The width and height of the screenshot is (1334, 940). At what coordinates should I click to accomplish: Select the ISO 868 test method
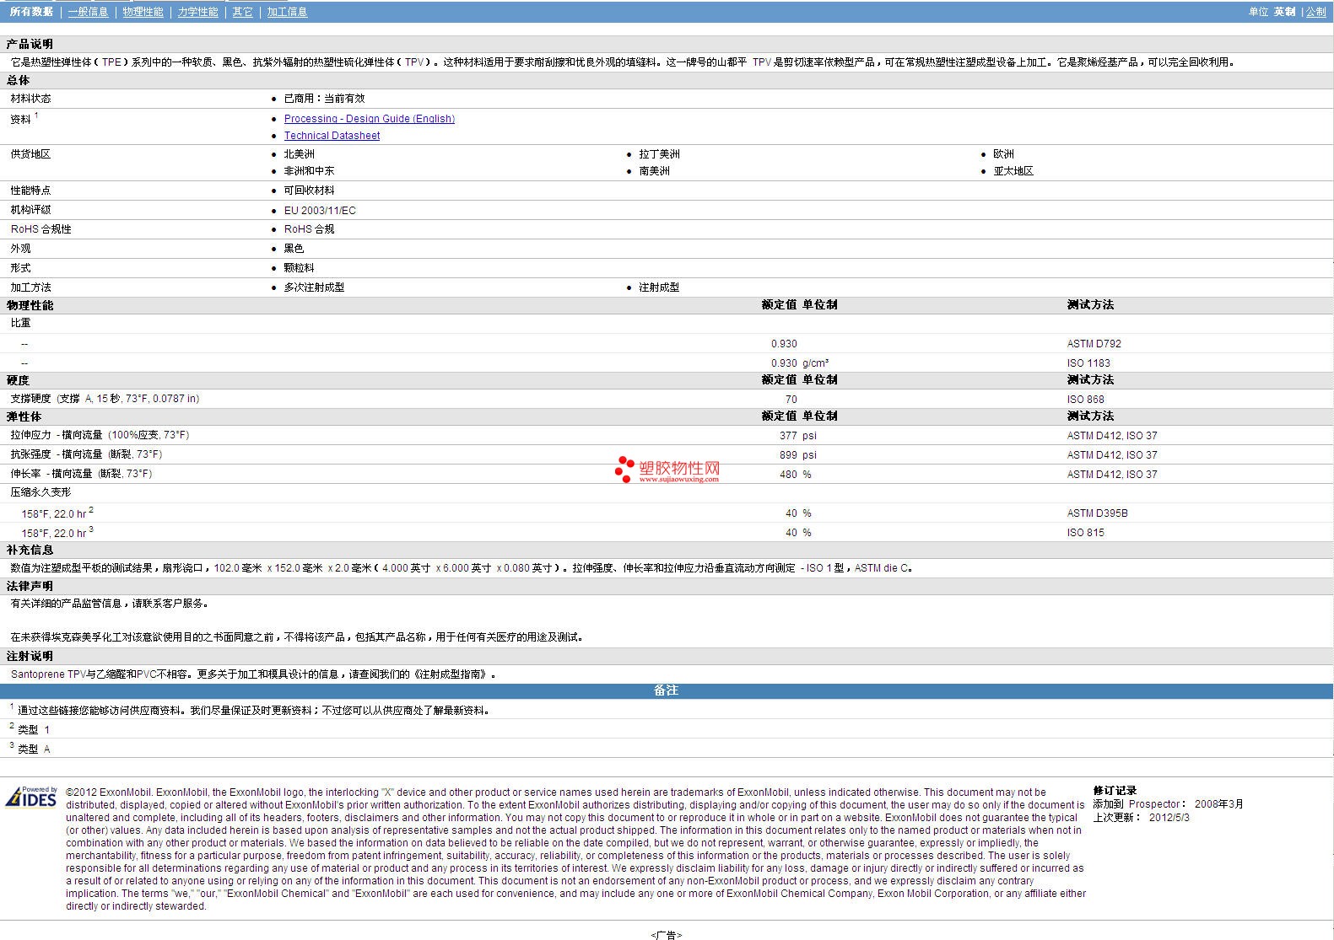pyautogui.click(x=1085, y=400)
